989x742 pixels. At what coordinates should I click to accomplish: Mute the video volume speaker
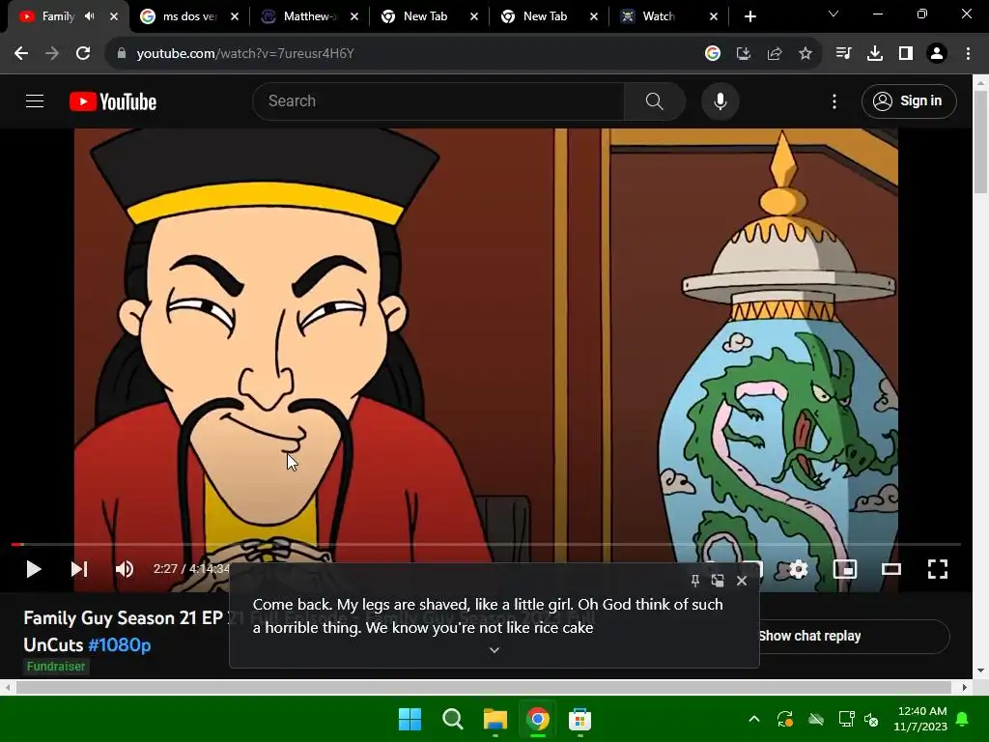click(x=125, y=569)
